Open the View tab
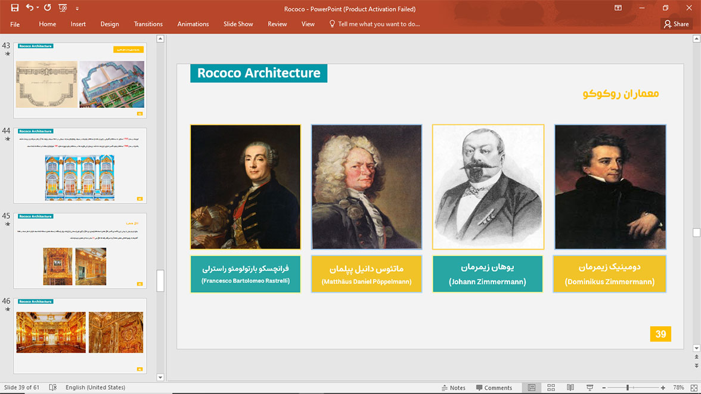Viewport: 701px width, 394px height. coord(308,24)
